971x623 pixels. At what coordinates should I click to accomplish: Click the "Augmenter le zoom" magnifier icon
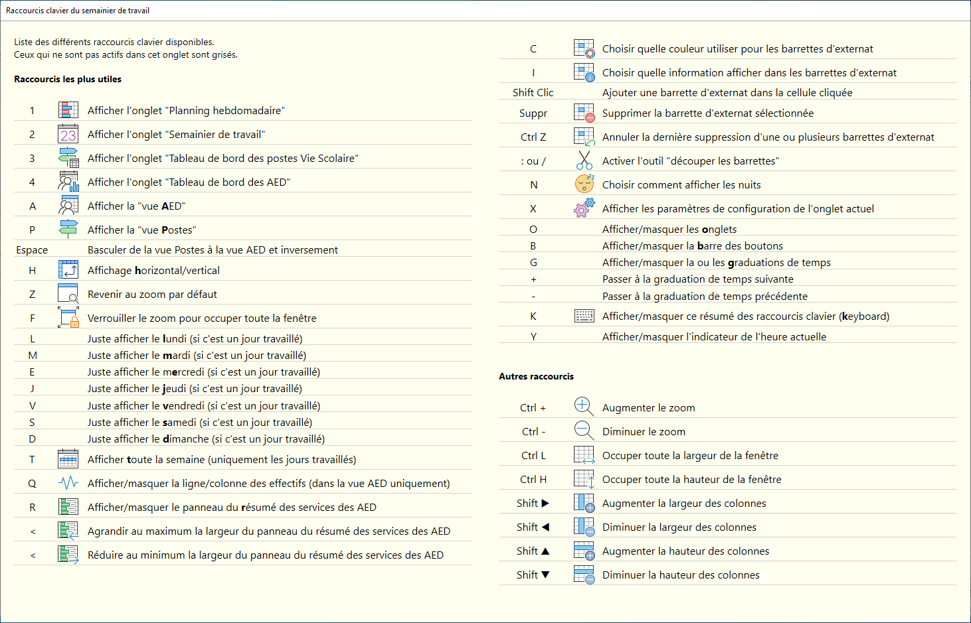click(x=584, y=407)
